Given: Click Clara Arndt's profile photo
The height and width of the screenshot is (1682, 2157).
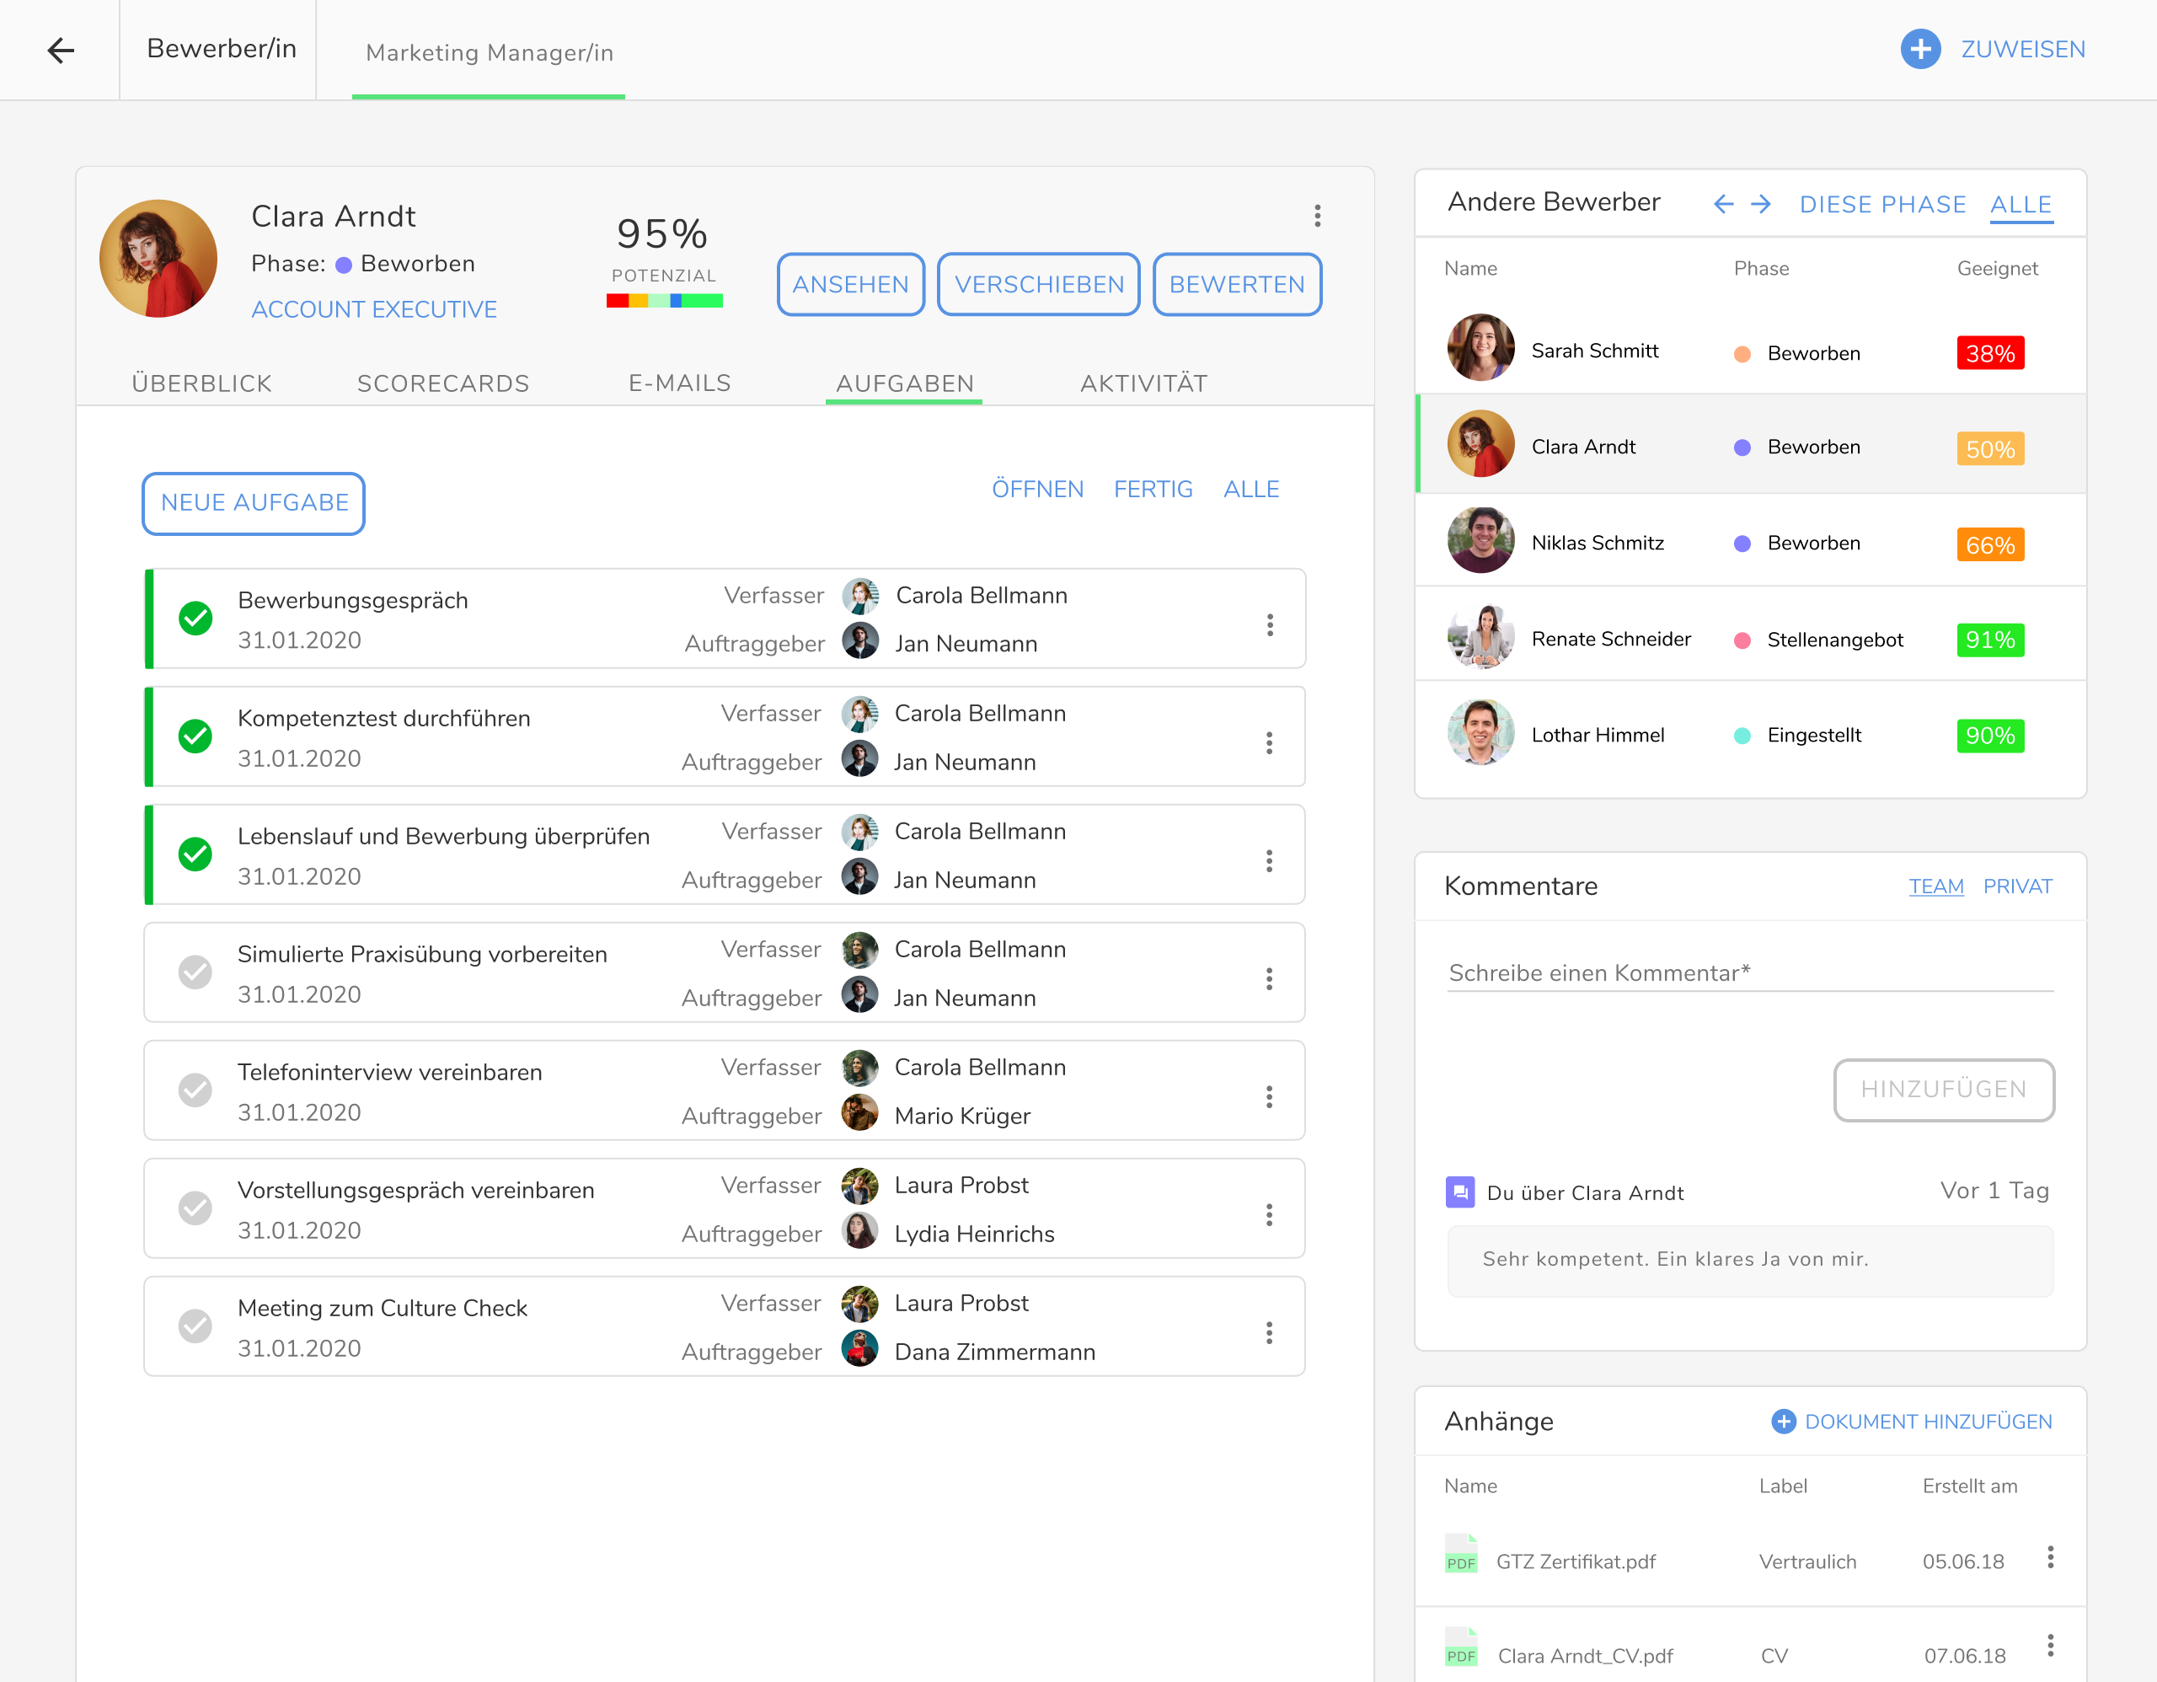Looking at the screenshot, I should coord(159,259).
